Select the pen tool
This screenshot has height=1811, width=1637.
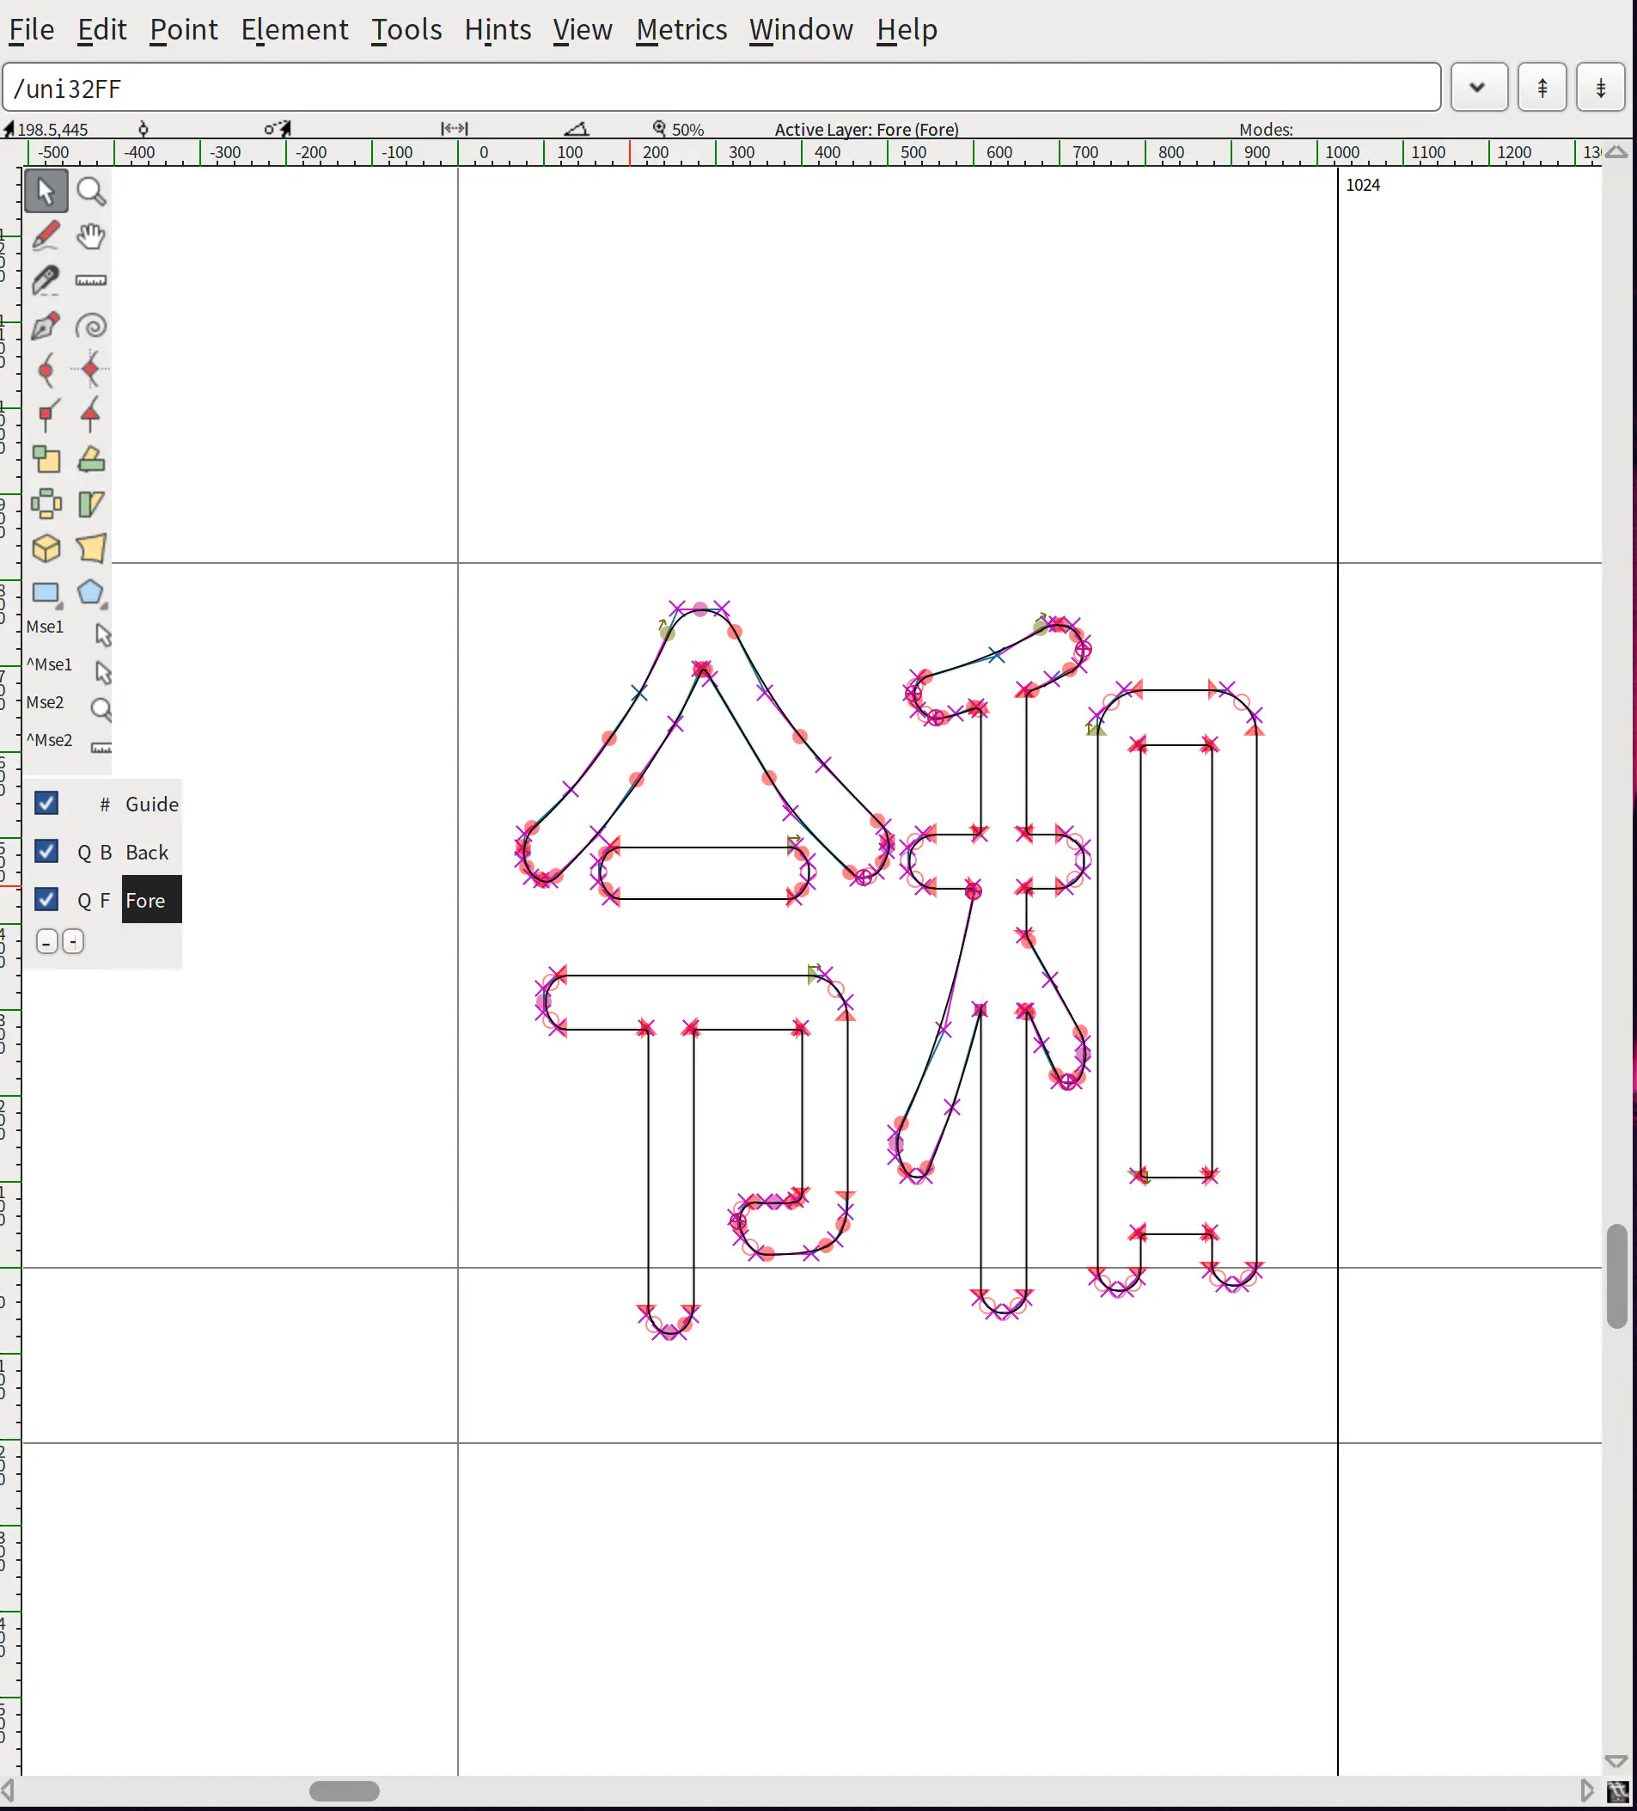coord(46,325)
